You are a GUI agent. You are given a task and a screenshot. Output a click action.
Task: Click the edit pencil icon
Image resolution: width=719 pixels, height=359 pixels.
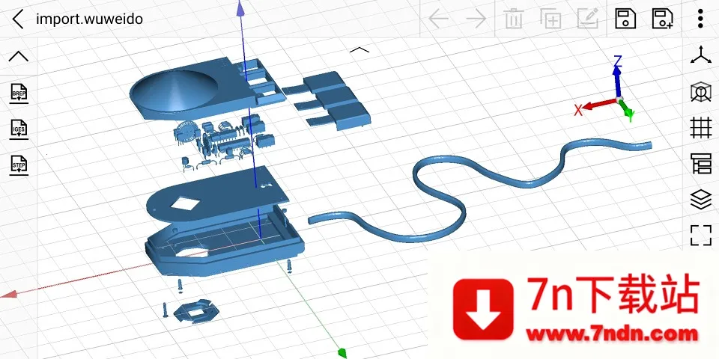[588, 19]
